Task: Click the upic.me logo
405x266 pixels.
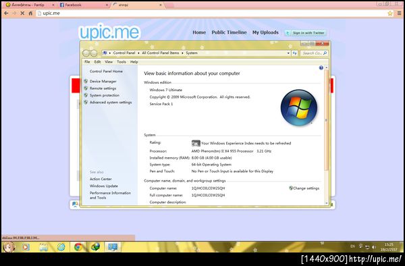Action: click(109, 32)
